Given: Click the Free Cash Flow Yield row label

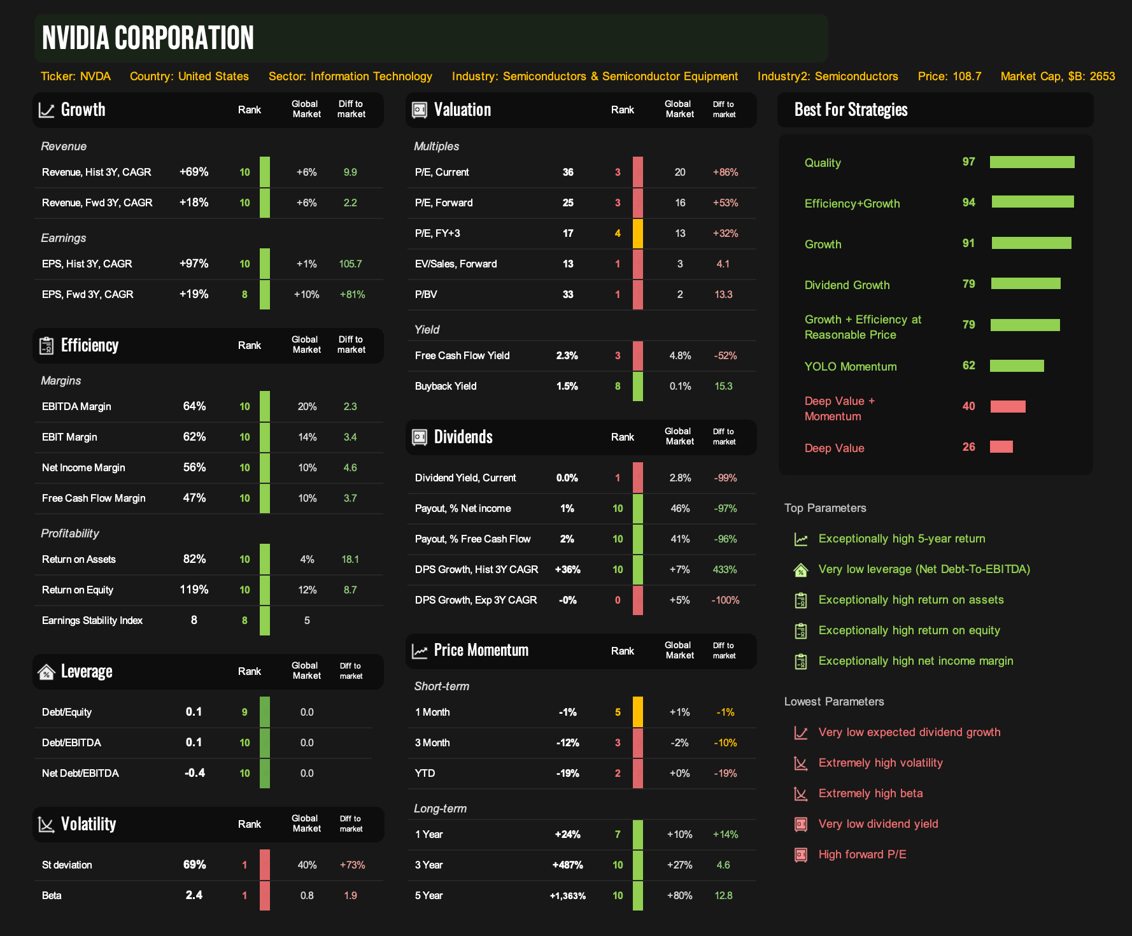Looking at the screenshot, I should (x=462, y=356).
